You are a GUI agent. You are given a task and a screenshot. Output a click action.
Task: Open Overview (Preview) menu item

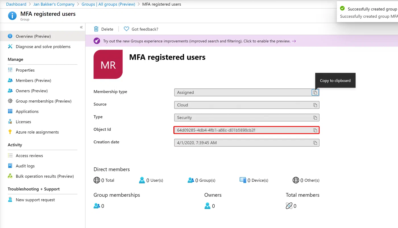(x=43, y=36)
